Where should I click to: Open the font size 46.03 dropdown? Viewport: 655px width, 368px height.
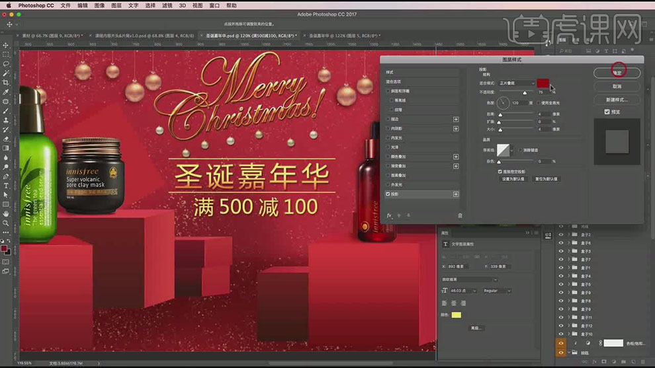474,291
